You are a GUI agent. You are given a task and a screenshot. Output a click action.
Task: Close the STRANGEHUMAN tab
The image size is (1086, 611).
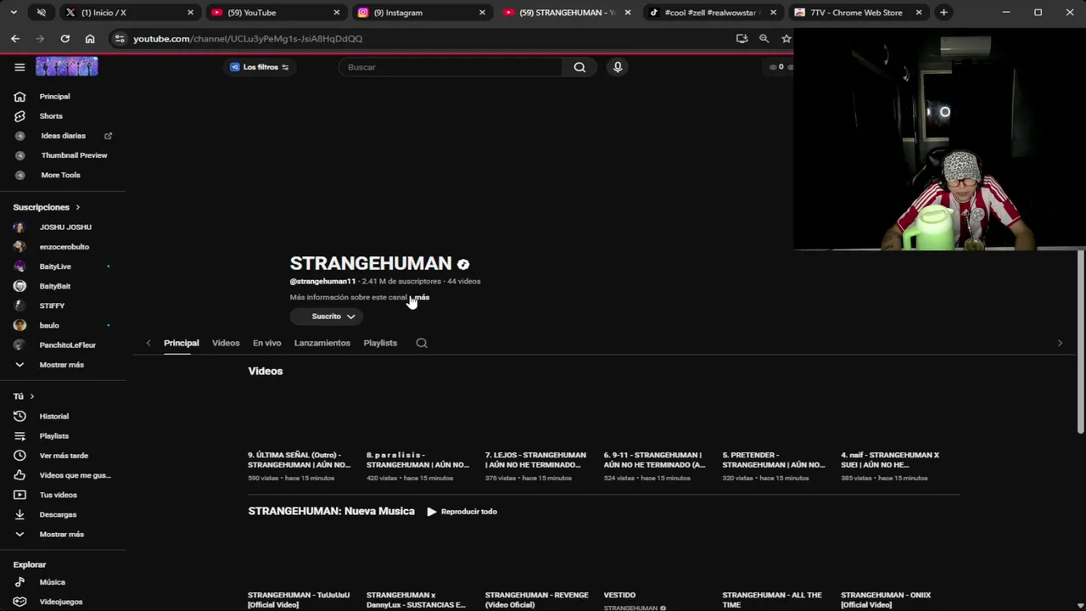[628, 13]
